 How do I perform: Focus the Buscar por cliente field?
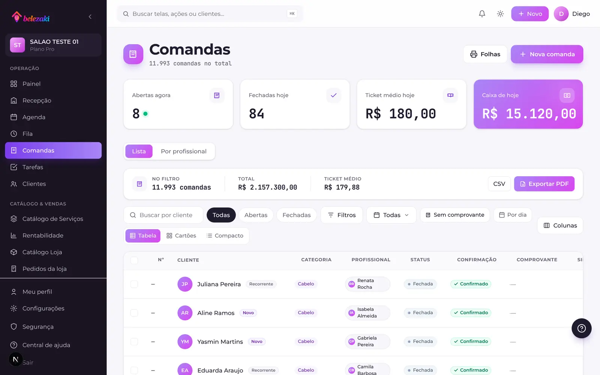[163, 215]
